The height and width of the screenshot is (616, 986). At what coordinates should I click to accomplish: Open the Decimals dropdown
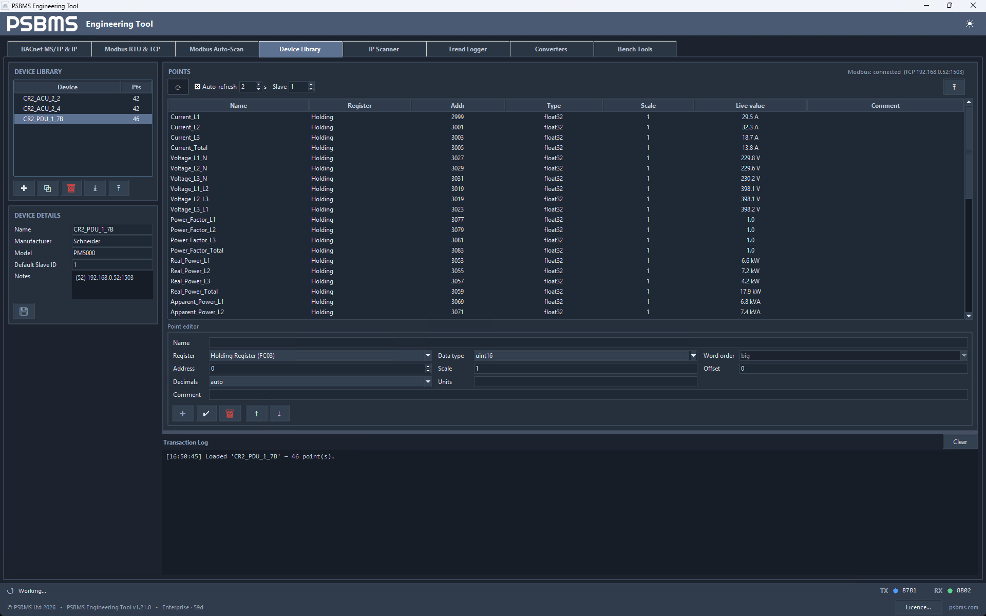pyautogui.click(x=428, y=381)
